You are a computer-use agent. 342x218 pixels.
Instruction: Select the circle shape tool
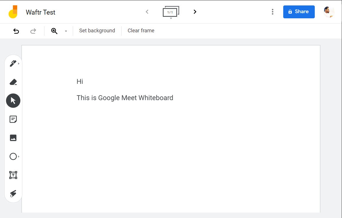13,156
